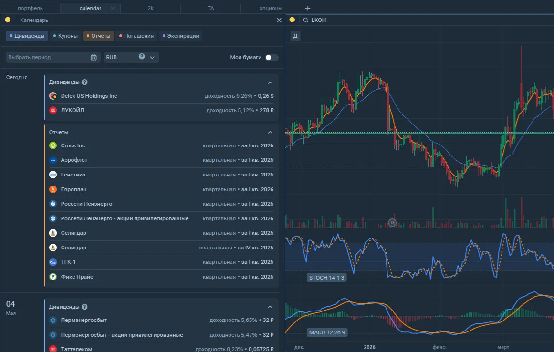The image size is (554, 352).
Task: Click the Фикс Прайс logo icon
Action: click(53, 277)
